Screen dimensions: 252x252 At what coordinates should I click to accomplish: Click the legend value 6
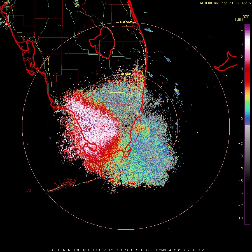click(x=242, y=44)
